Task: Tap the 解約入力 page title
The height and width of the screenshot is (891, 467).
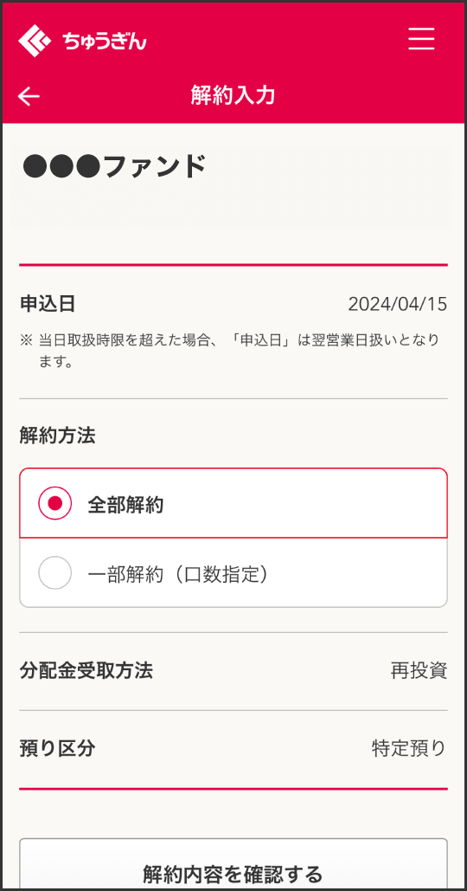Action: pyautogui.click(x=233, y=96)
